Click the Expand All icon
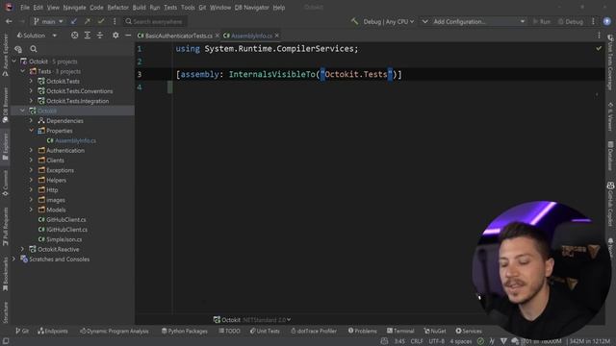This screenshot has height=346, width=616. tap(88, 36)
